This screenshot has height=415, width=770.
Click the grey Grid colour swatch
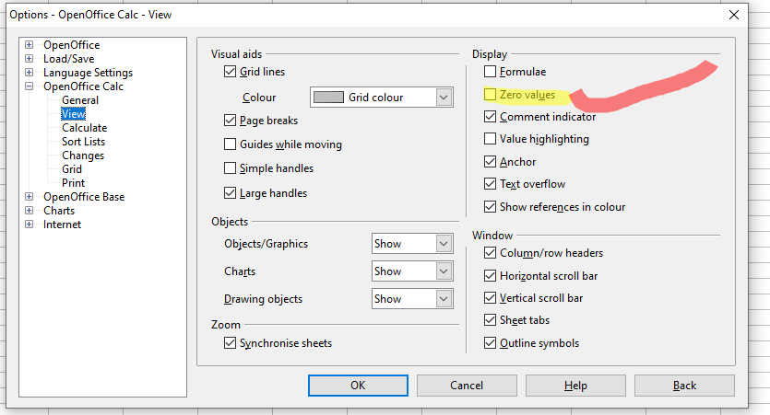coord(330,98)
